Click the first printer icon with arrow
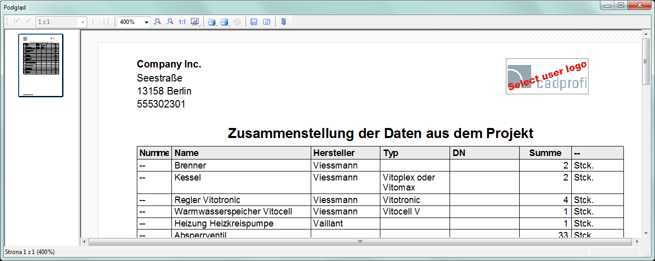 click(x=212, y=22)
